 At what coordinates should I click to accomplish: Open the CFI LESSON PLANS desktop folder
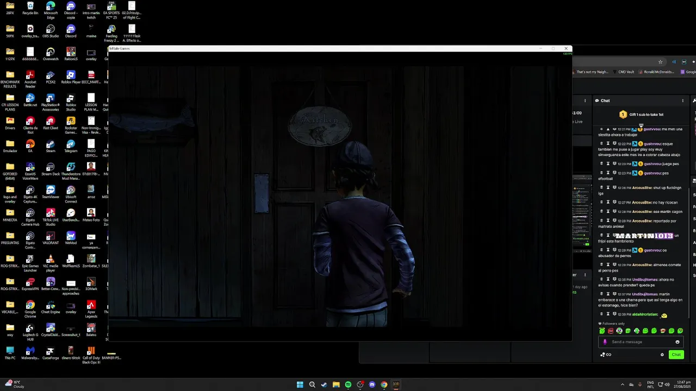coord(10,102)
